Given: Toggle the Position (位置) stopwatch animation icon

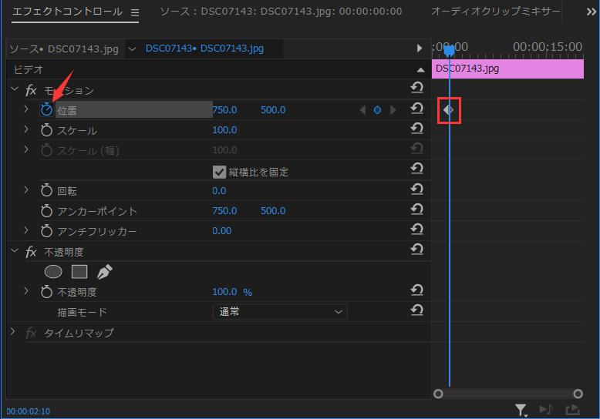Looking at the screenshot, I should (46, 110).
